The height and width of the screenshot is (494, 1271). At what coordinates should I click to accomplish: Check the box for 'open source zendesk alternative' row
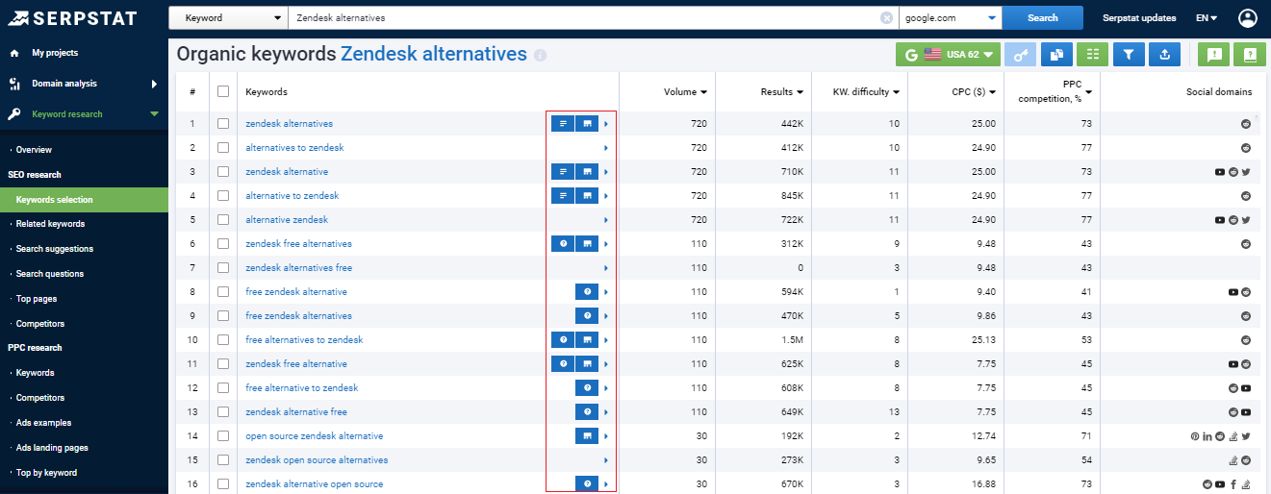pos(223,436)
